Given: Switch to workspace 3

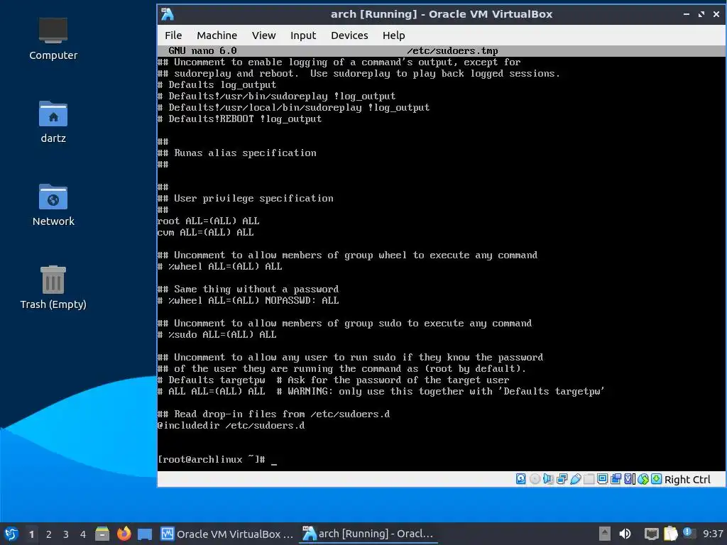Looking at the screenshot, I should point(66,534).
